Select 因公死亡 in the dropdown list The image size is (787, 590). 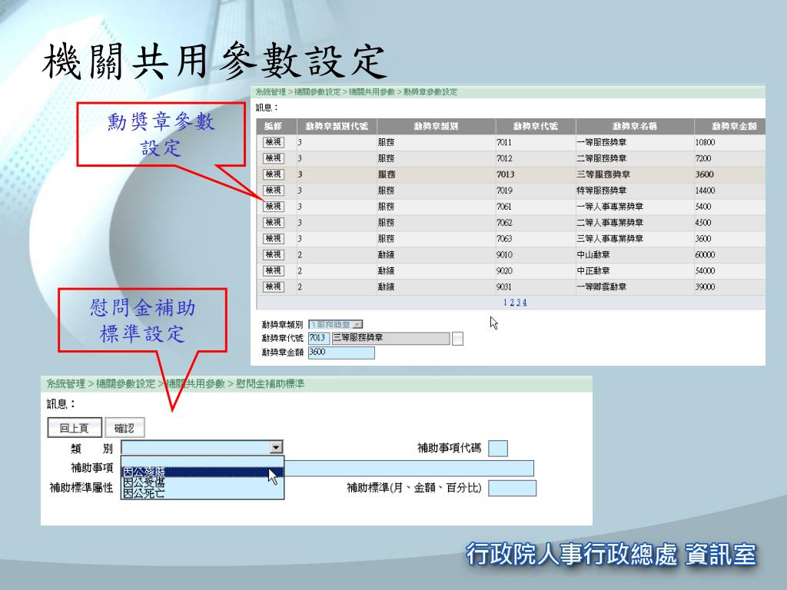click(202, 493)
